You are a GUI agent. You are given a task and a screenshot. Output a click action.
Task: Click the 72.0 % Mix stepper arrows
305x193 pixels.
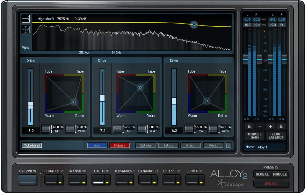[x=195, y=129]
